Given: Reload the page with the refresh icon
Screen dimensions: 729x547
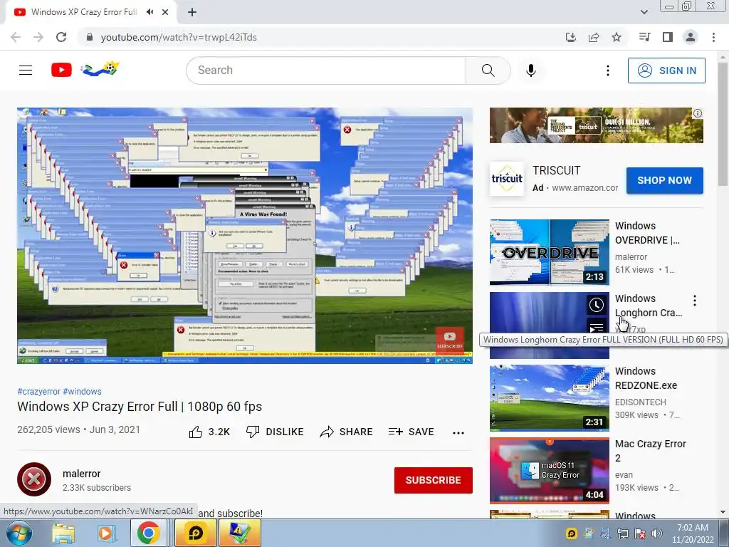Looking at the screenshot, I should tap(61, 37).
